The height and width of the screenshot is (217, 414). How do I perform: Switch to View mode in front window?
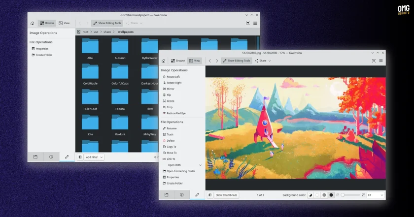pyautogui.click(x=194, y=61)
